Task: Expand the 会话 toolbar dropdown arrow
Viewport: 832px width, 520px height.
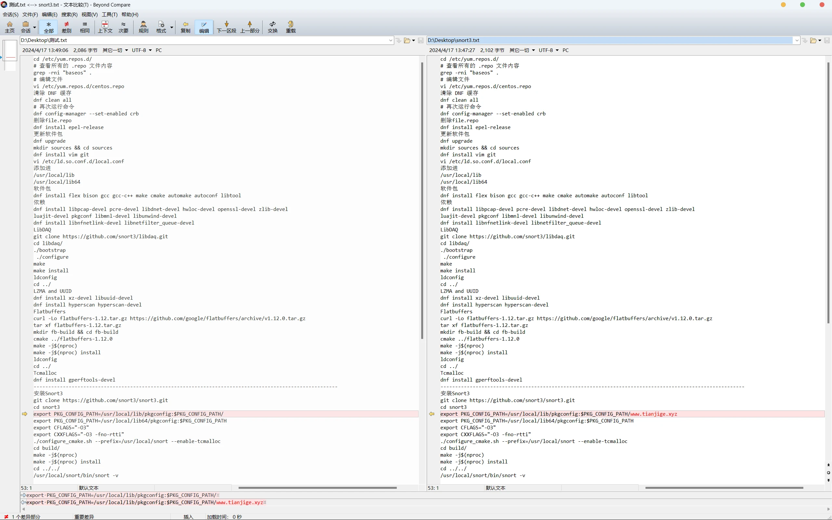Action: (x=35, y=27)
